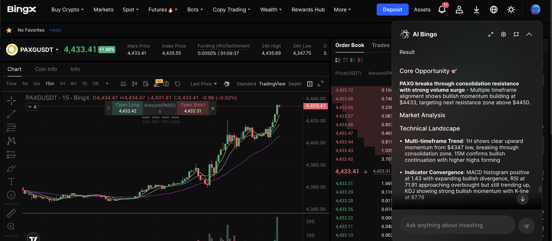The image size is (552, 241).
Task: Click the blue Deposit button
Action: point(392,9)
